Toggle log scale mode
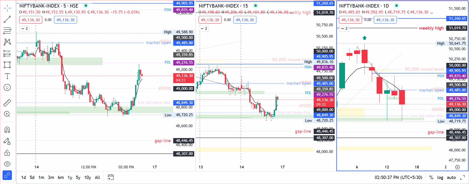469x184 pixels. (440, 177)
